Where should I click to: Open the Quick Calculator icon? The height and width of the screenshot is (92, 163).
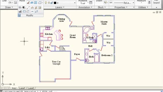coord(150,3)
